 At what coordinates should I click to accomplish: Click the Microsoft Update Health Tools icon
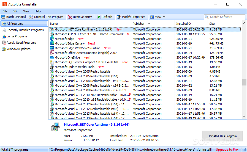coord(52,67)
